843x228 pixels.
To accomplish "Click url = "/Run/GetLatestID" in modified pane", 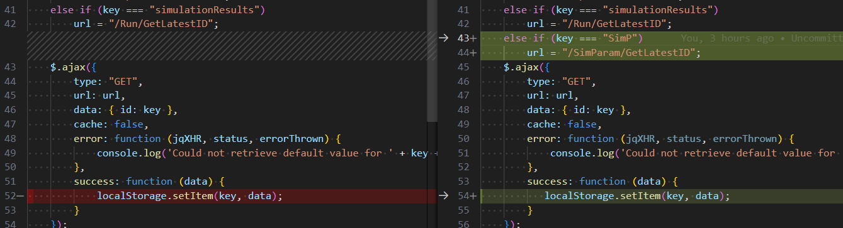I will coord(599,24).
